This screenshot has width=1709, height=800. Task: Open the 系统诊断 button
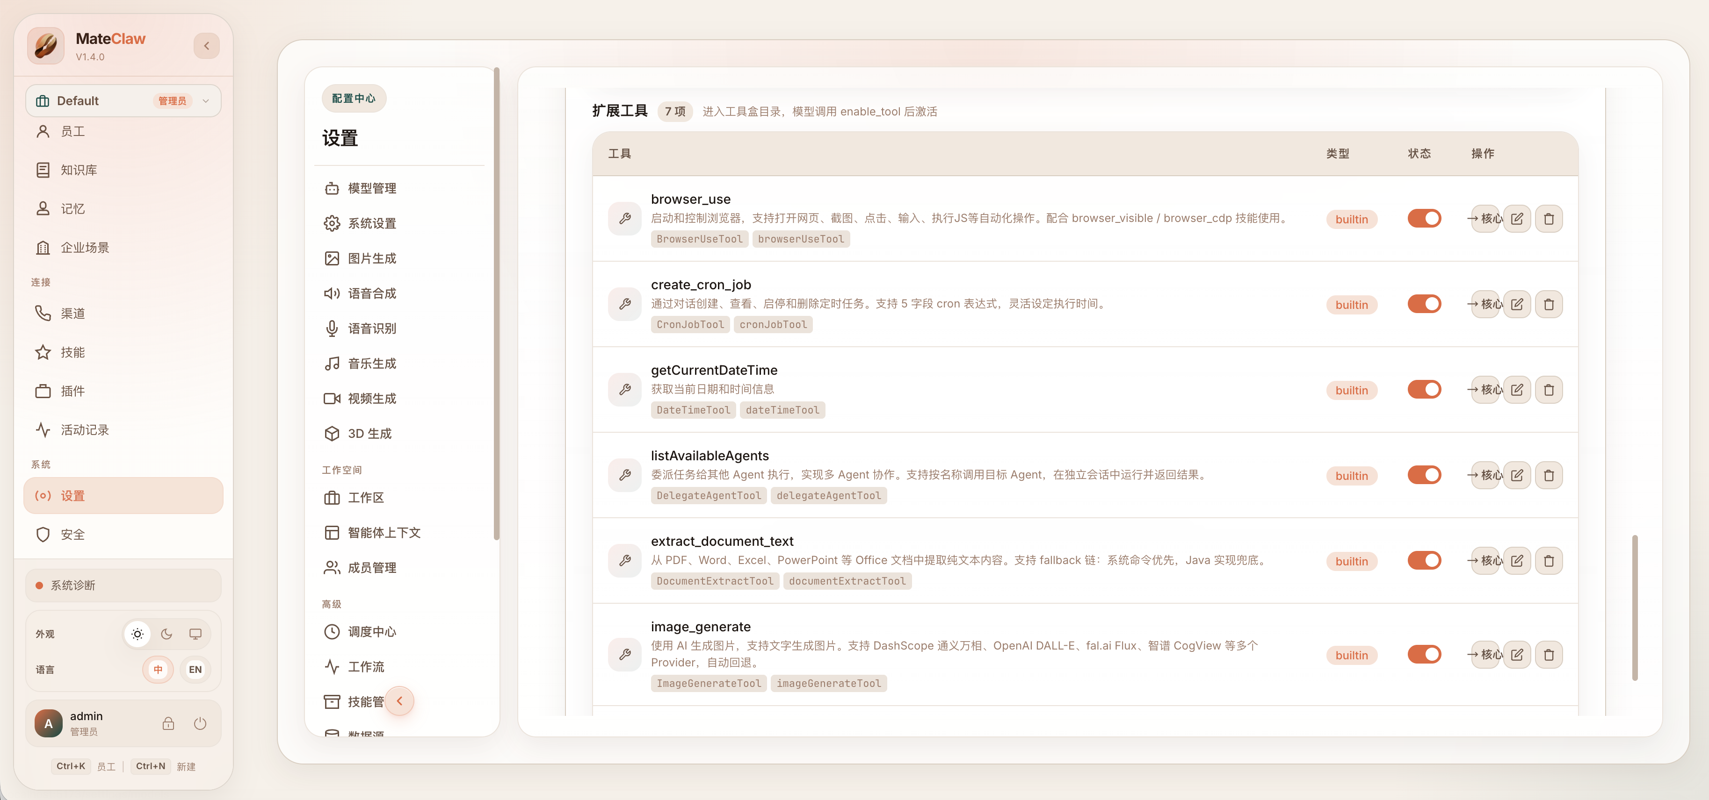pyautogui.click(x=123, y=585)
